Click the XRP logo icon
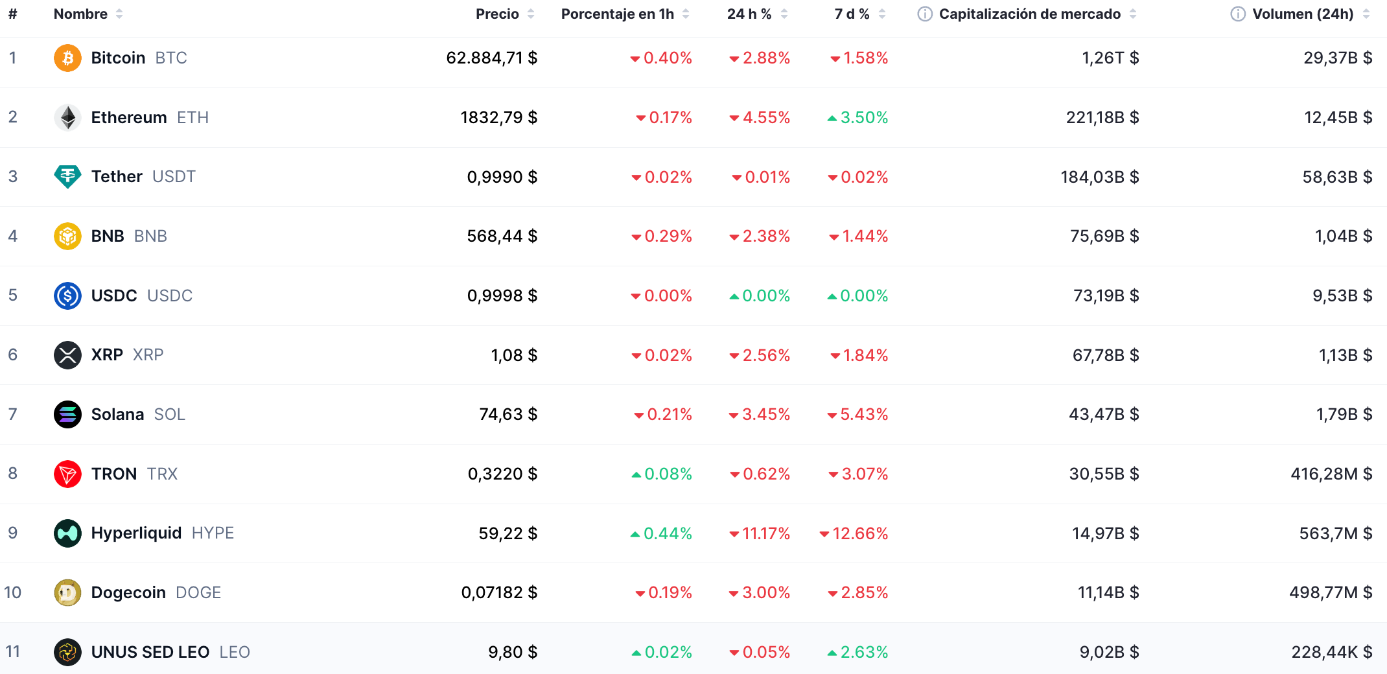Image resolution: width=1387 pixels, height=674 pixels. click(67, 354)
